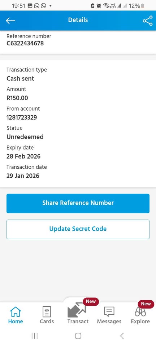The height and width of the screenshot is (346, 156).
Task: Select the Transact arrows icon
Action: (x=77, y=310)
